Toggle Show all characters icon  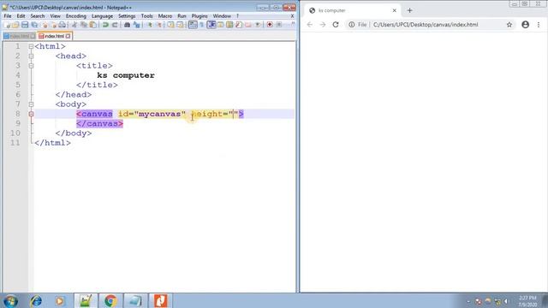coord(202,25)
